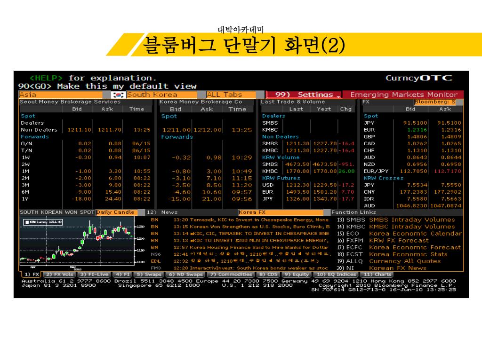482x361 pixels.
Task: Open the ALL Tabs selector
Action: 231,95
